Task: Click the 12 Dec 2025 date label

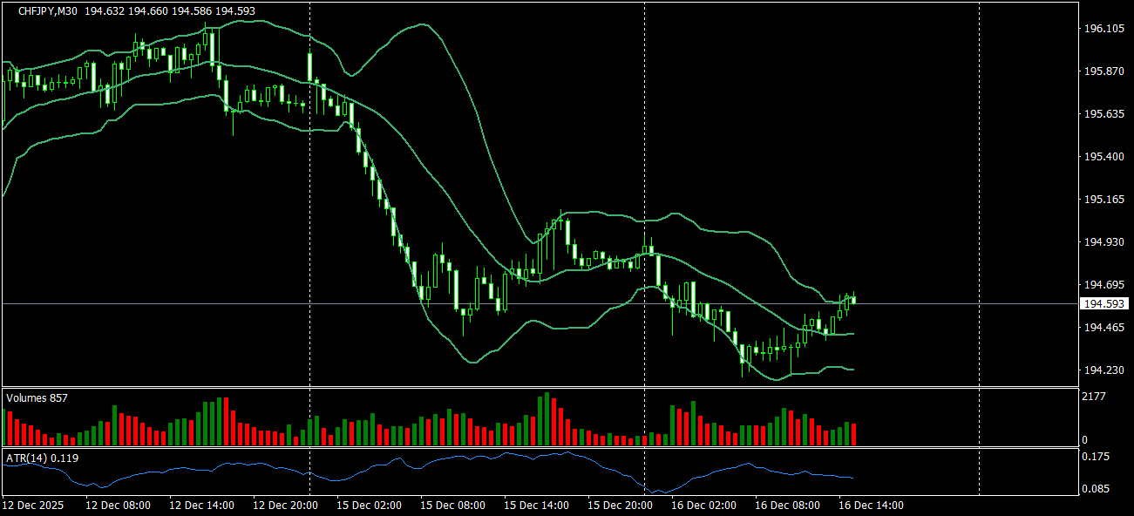Action: [x=31, y=506]
